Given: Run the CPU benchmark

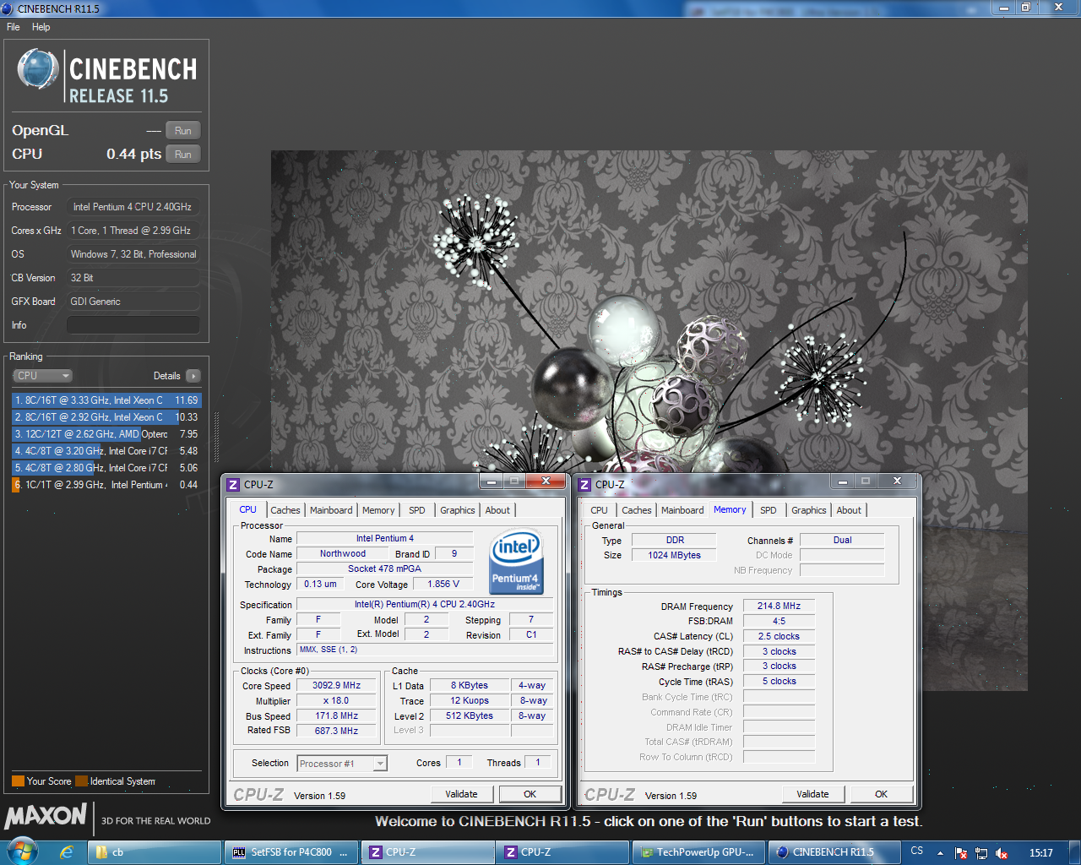Looking at the screenshot, I should point(183,155).
